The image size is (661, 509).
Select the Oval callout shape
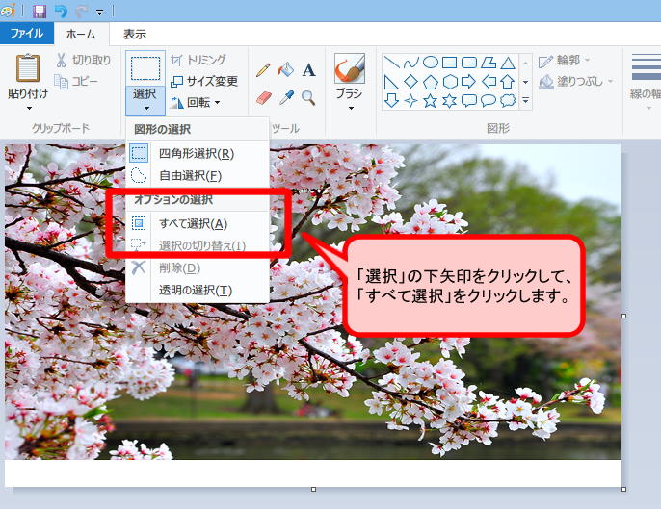point(489,101)
